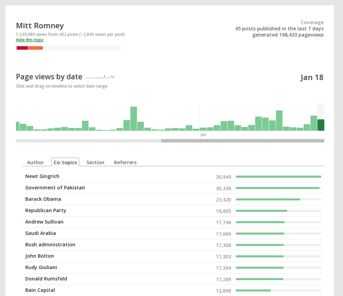Switch to the Author tab
Viewport: 343px width, 296px height.
pos(35,162)
